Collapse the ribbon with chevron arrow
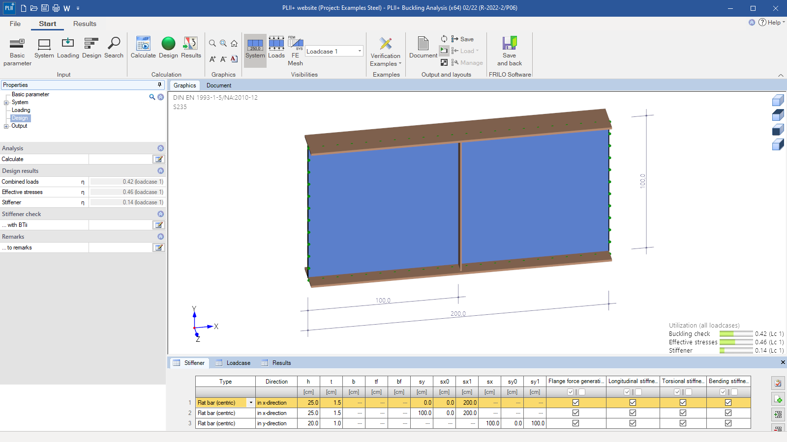This screenshot has width=787, height=442. [x=781, y=75]
